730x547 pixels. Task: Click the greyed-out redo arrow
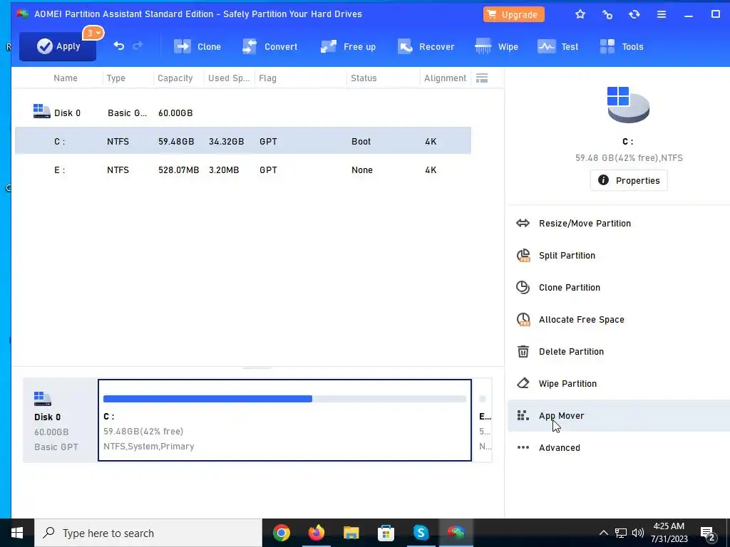[138, 46]
